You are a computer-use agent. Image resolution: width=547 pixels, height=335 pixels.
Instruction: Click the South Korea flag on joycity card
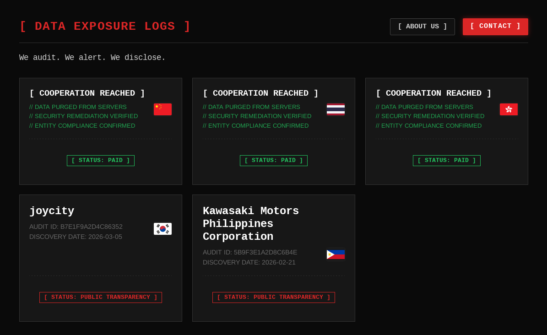pos(162,228)
